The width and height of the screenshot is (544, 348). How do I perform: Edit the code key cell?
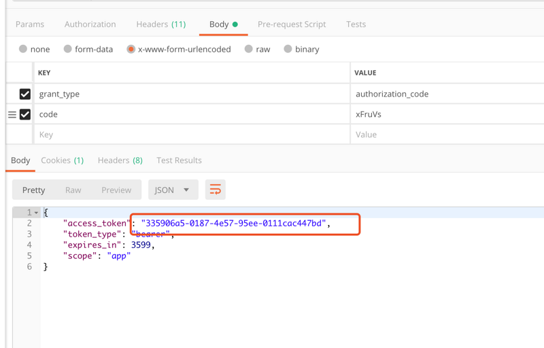(x=192, y=114)
